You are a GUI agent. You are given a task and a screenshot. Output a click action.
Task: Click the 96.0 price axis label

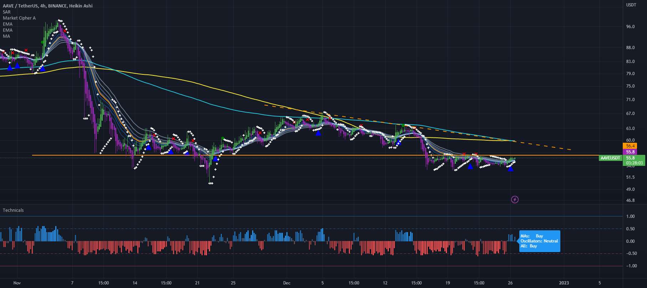coord(631,27)
